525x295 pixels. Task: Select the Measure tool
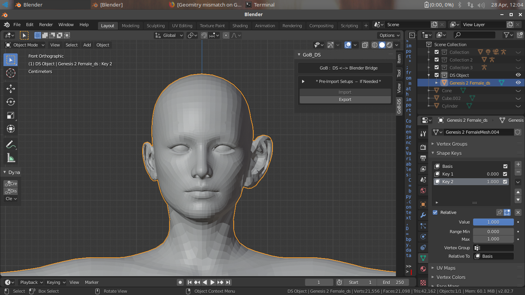point(11,158)
